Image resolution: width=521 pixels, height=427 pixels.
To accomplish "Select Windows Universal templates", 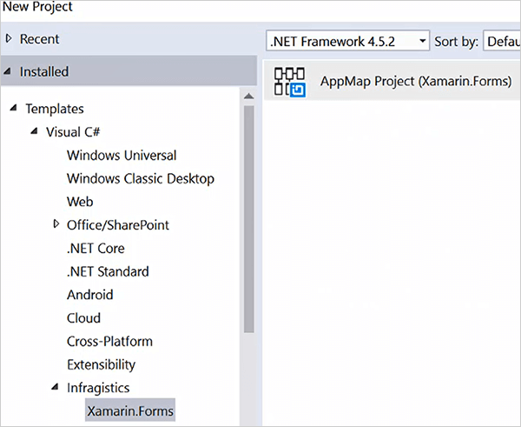I will pyautogui.click(x=122, y=156).
